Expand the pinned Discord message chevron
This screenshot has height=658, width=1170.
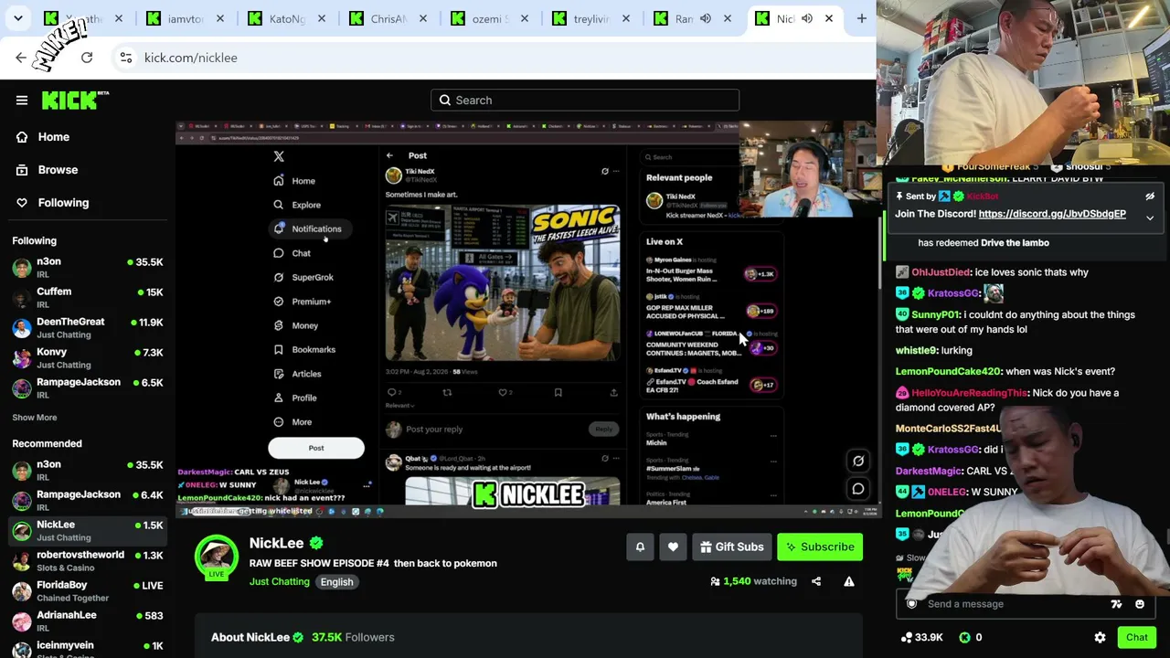click(x=1150, y=218)
